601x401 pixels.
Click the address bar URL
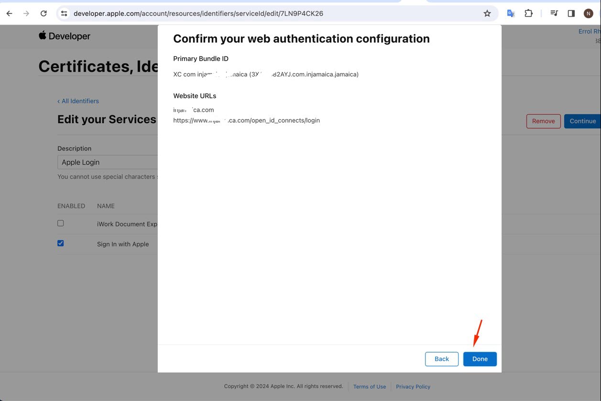point(198,13)
